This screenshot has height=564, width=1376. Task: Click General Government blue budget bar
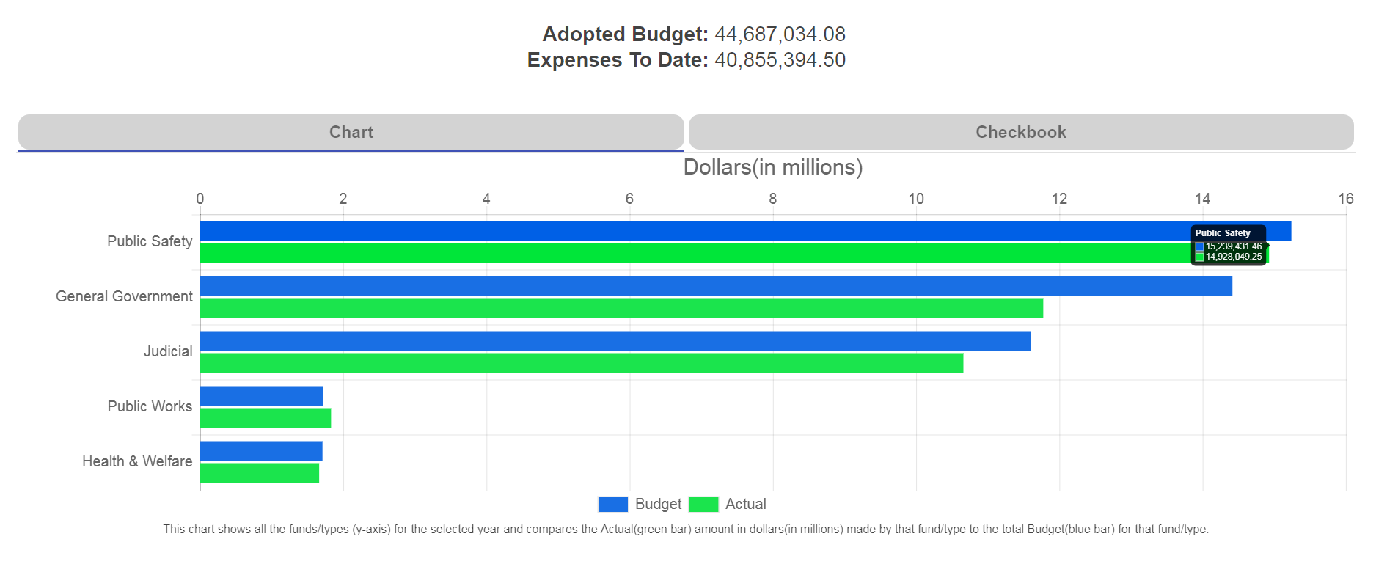click(x=716, y=286)
